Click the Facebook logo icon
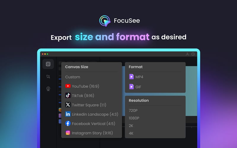 [68, 123]
